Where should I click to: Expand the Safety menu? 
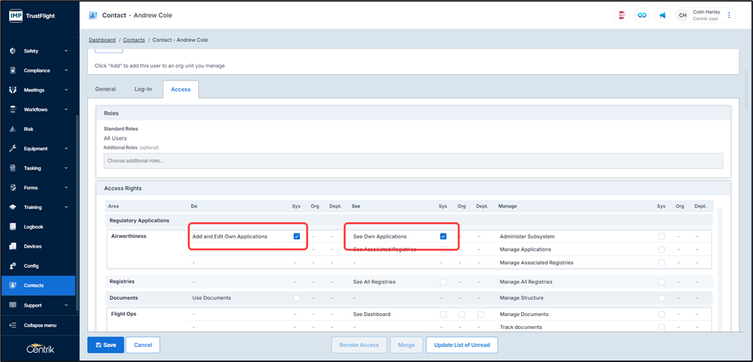pos(66,51)
